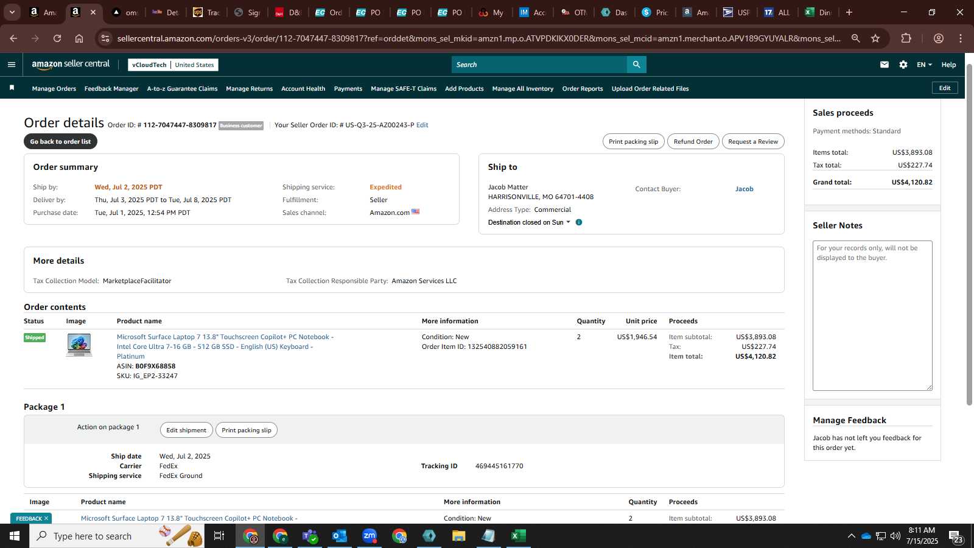Screen dimensions: 974x548
Task: Open Outlook from the taskbar
Action: [340, 536]
